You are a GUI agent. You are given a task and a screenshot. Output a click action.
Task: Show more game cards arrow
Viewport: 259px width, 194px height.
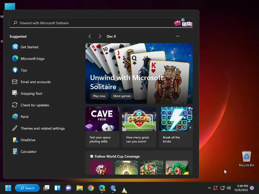[x=190, y=127]
